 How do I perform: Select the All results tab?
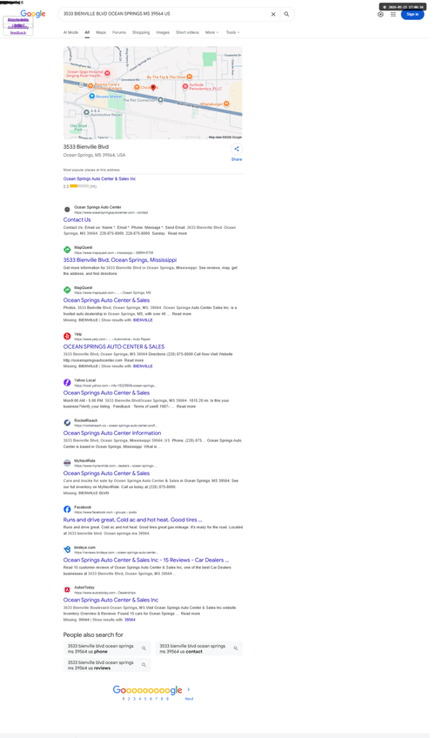(x=87, y=32)
